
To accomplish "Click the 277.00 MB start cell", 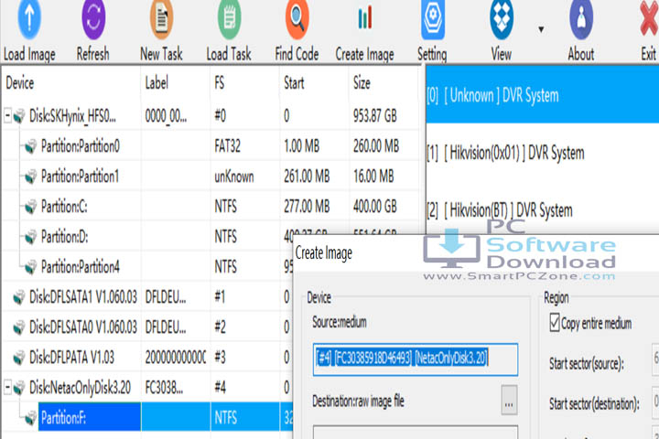I will point(307,207).
